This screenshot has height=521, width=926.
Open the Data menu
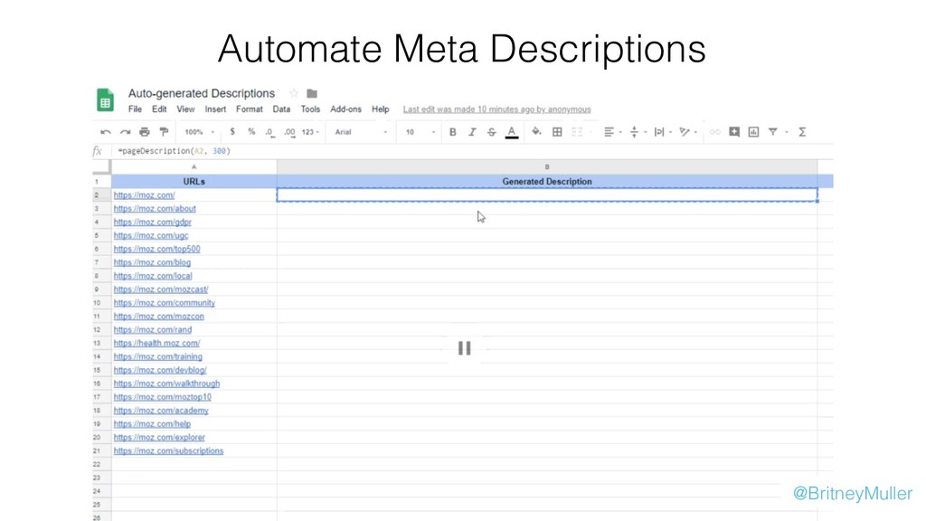click(282, 109)
